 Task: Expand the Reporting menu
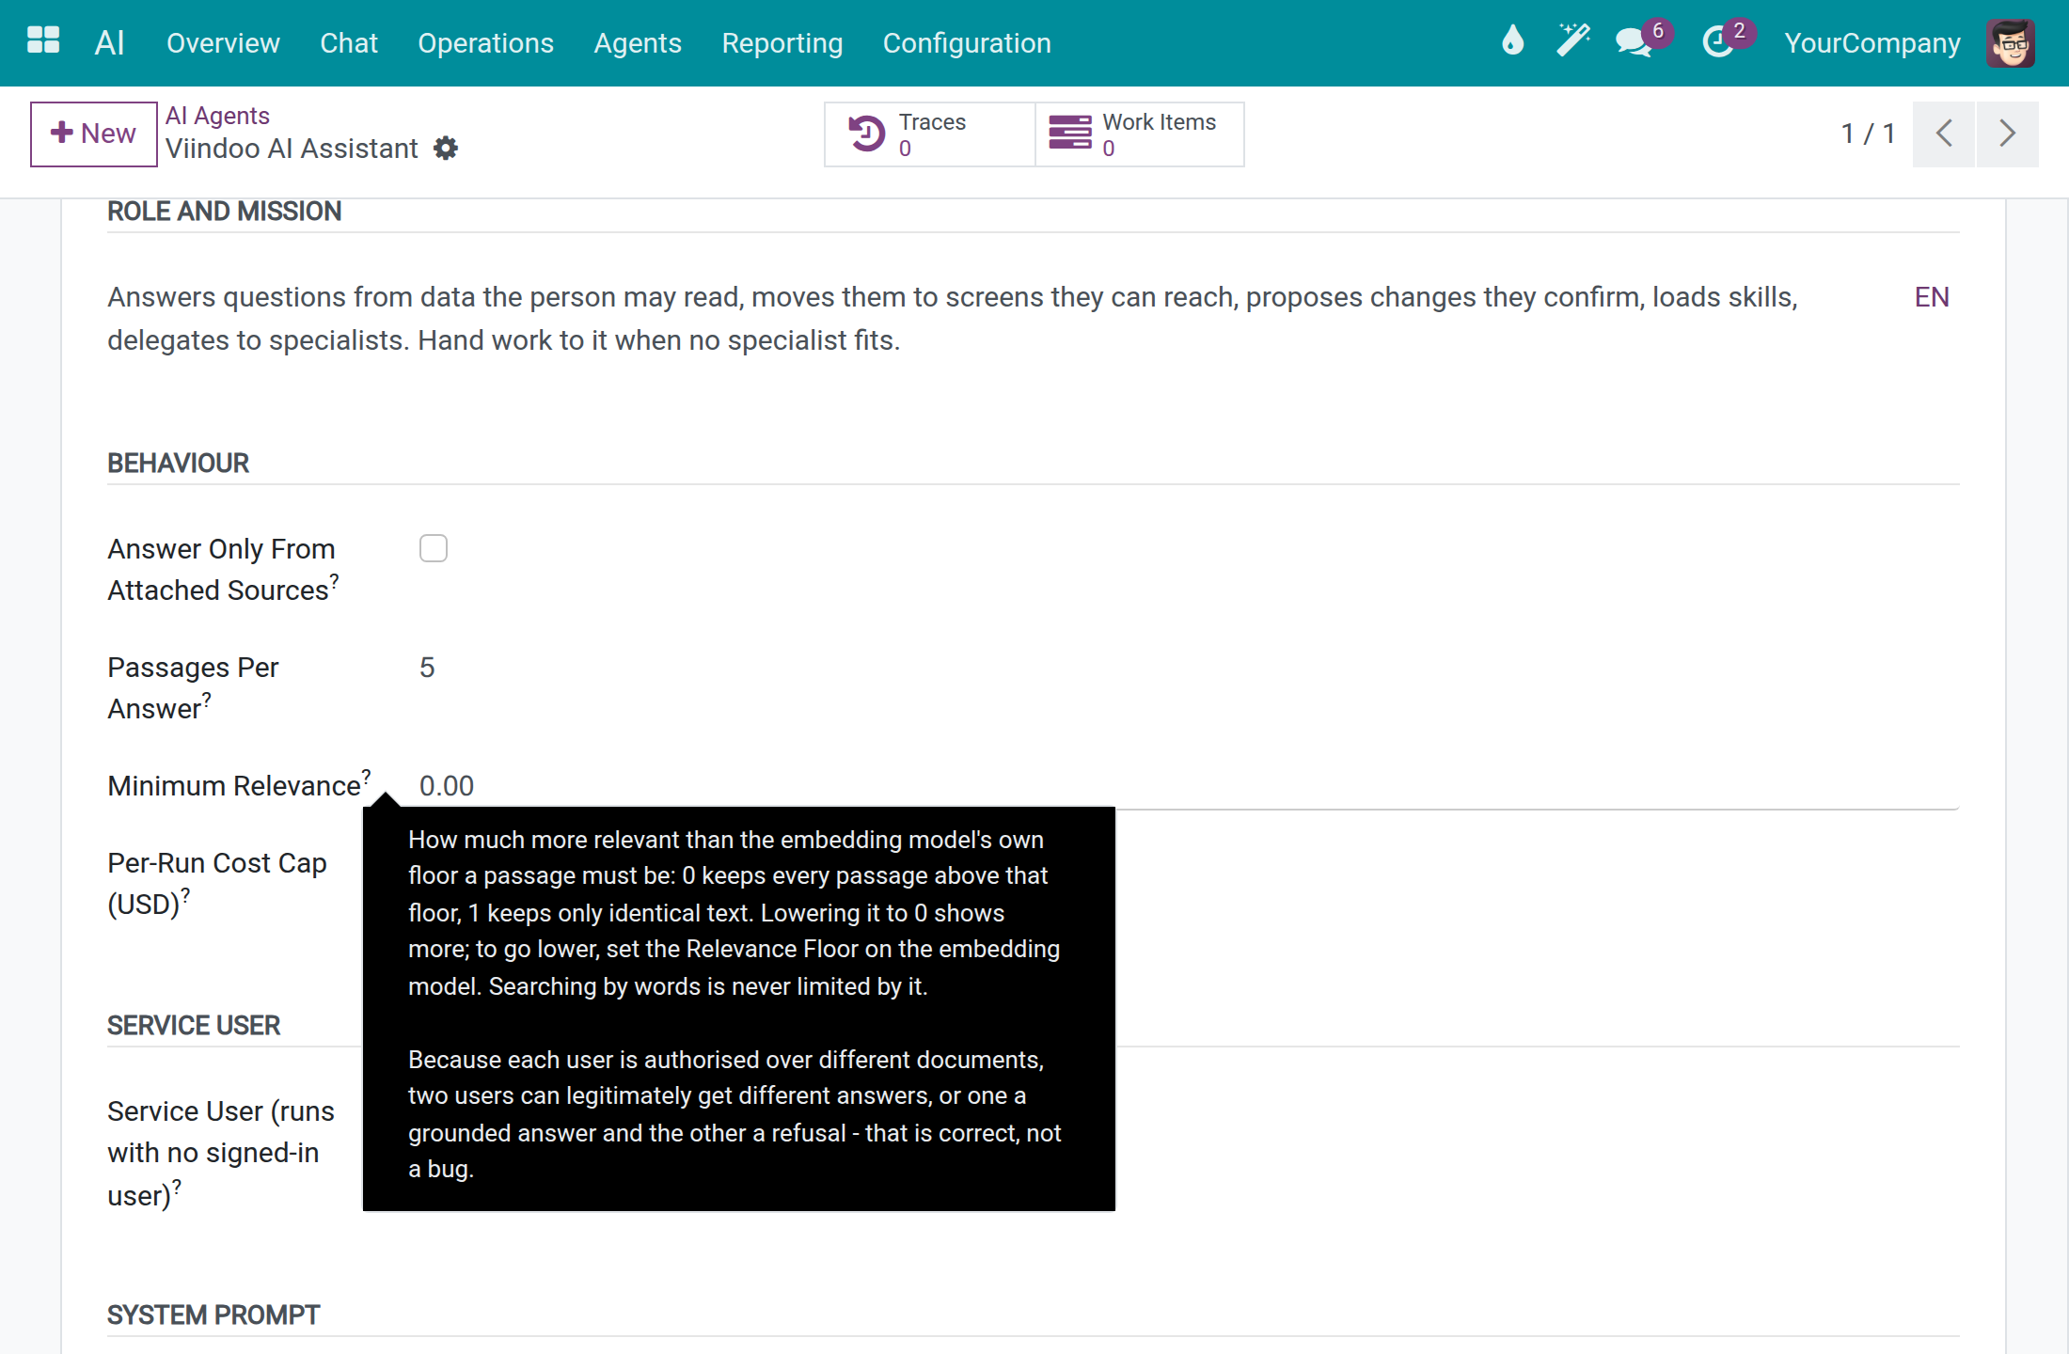(782, 43)
